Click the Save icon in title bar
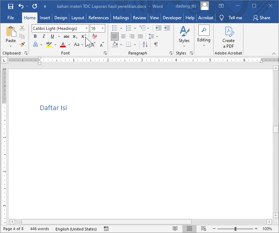This screenshot has height=233, width=279. click(10, 6)
